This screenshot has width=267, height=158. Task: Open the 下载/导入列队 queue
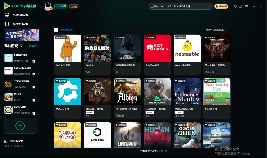pyautogui.click(x=14, y=141)
